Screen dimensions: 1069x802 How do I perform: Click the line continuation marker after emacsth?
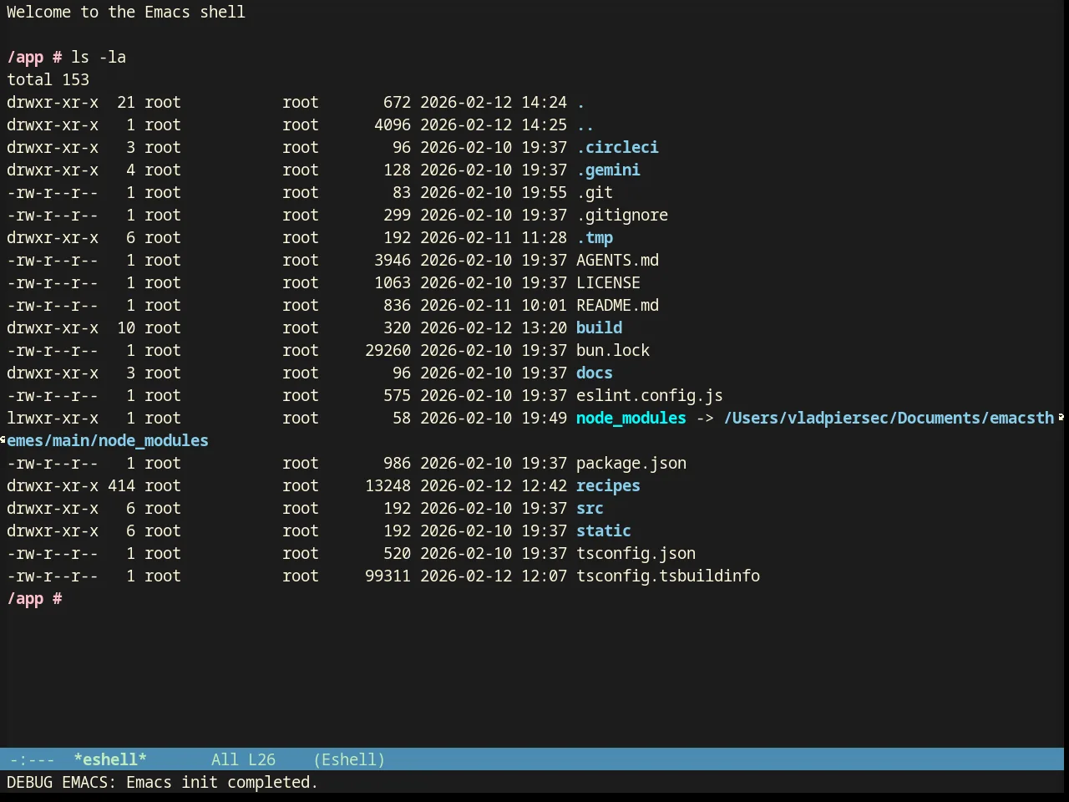(1061, 417)
